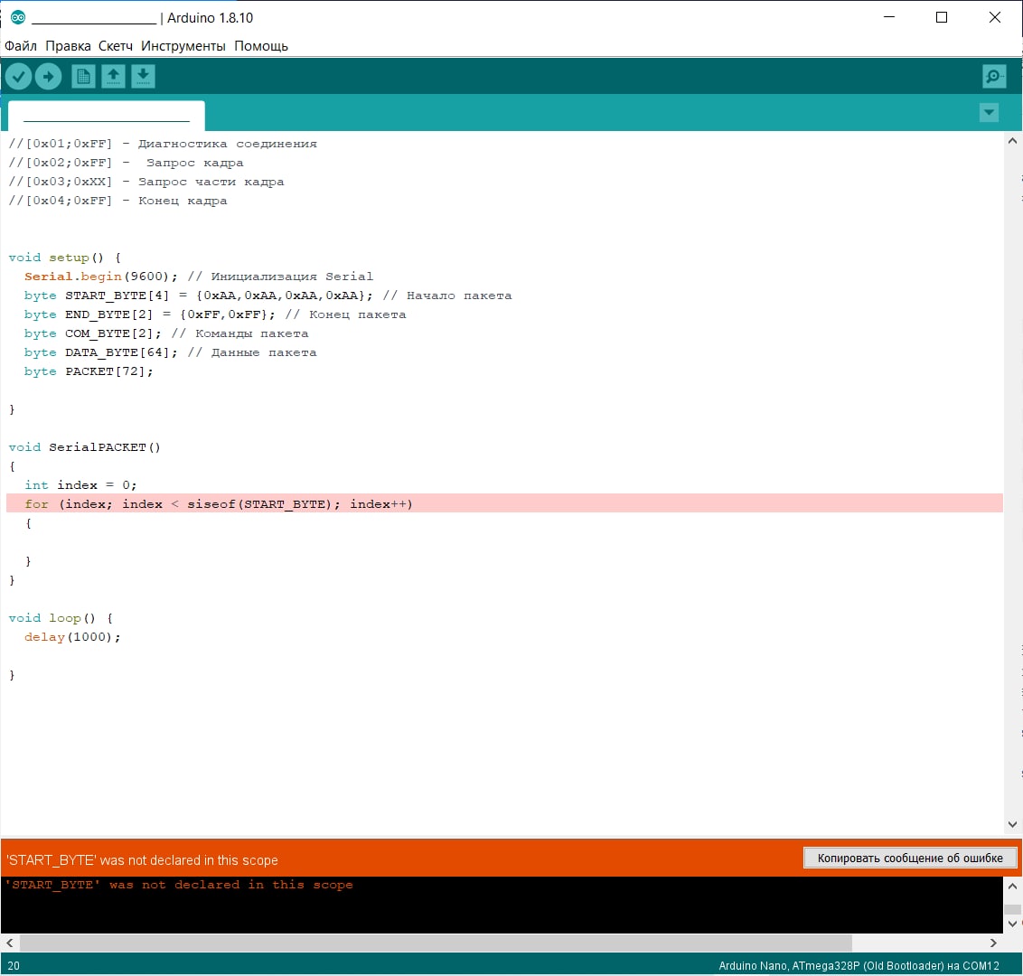Click the orange error status message
This screenshot has height=976, width=1023.
coord(142,859)
